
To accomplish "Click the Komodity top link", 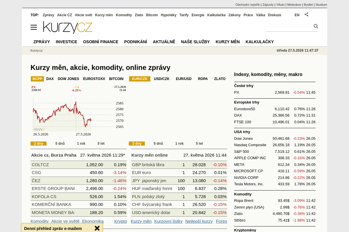I will point(124,15).
